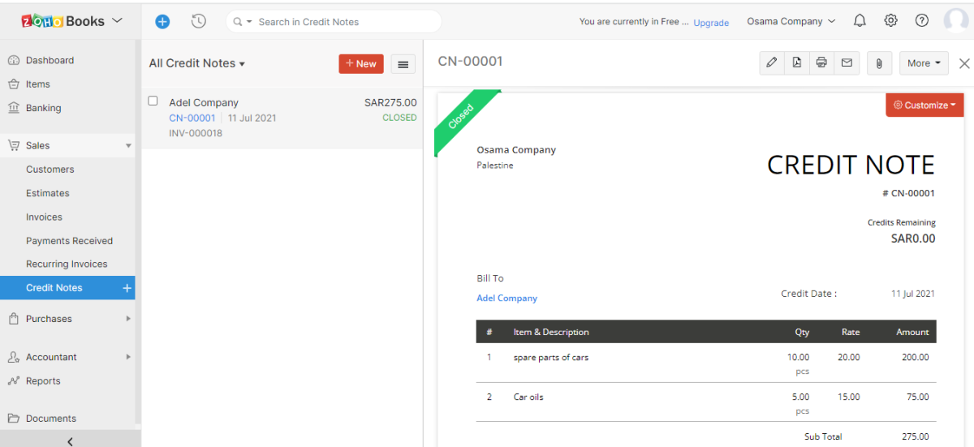Viewport: 974px width, 447px height.
Task: Open the Customize dropdown
Action: 924,105
